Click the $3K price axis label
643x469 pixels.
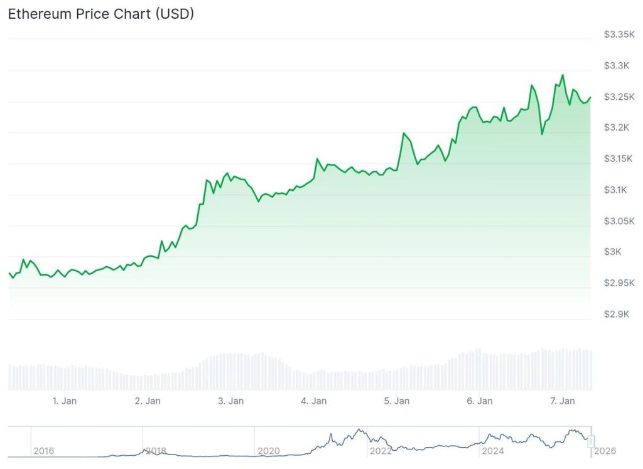pyautogui.click(x=612, y=252)
